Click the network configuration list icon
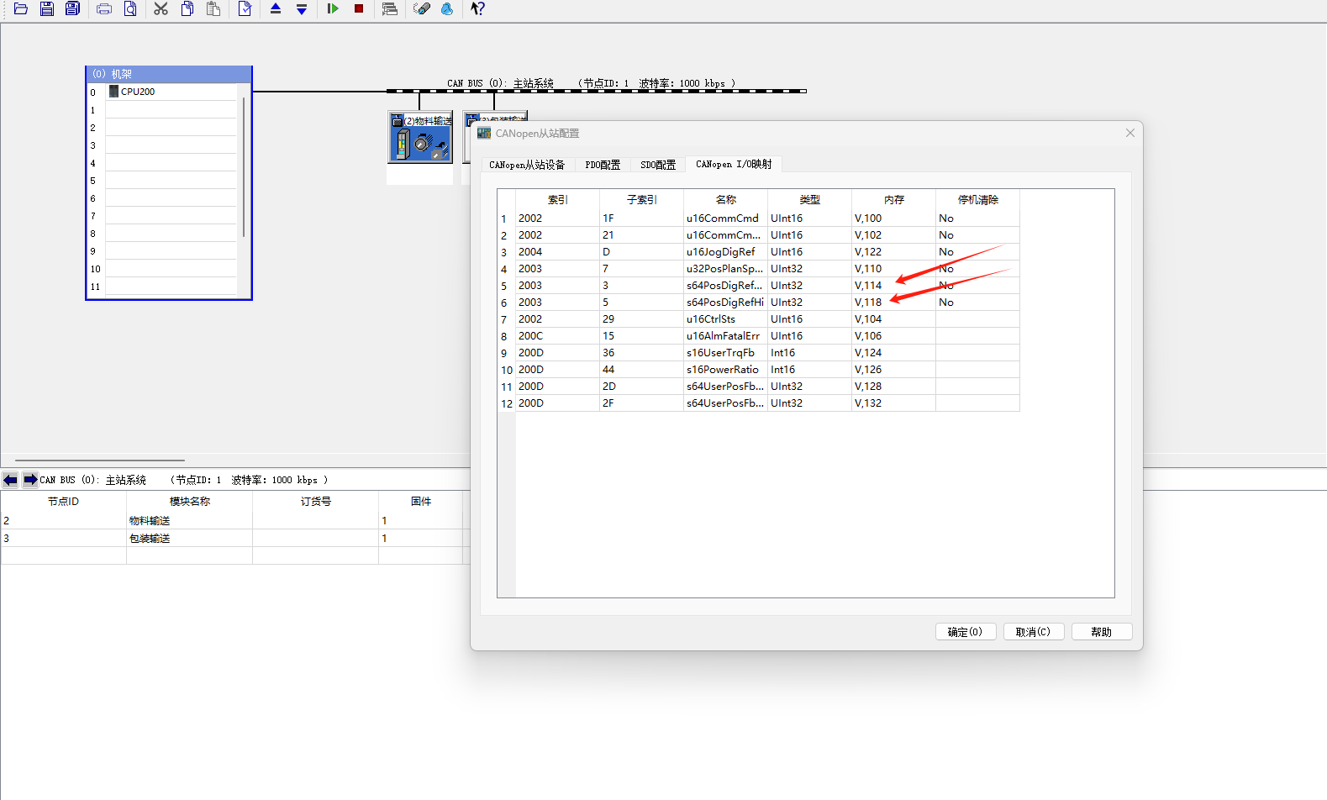The image size is (1327, 800). pyautogui.click(x=390, y=8)
